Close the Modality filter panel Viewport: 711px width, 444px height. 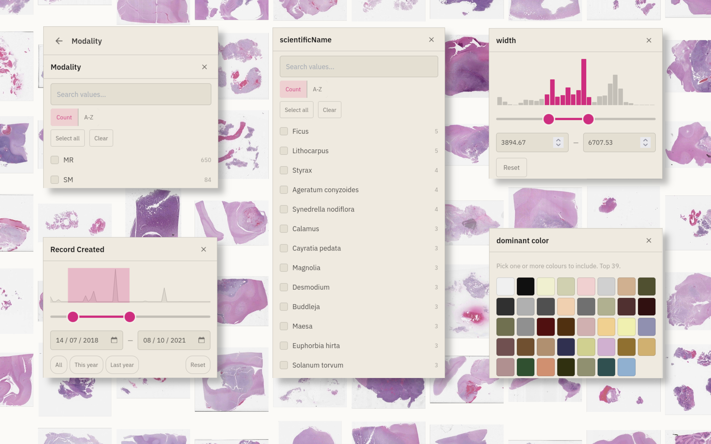pos(204,67)
